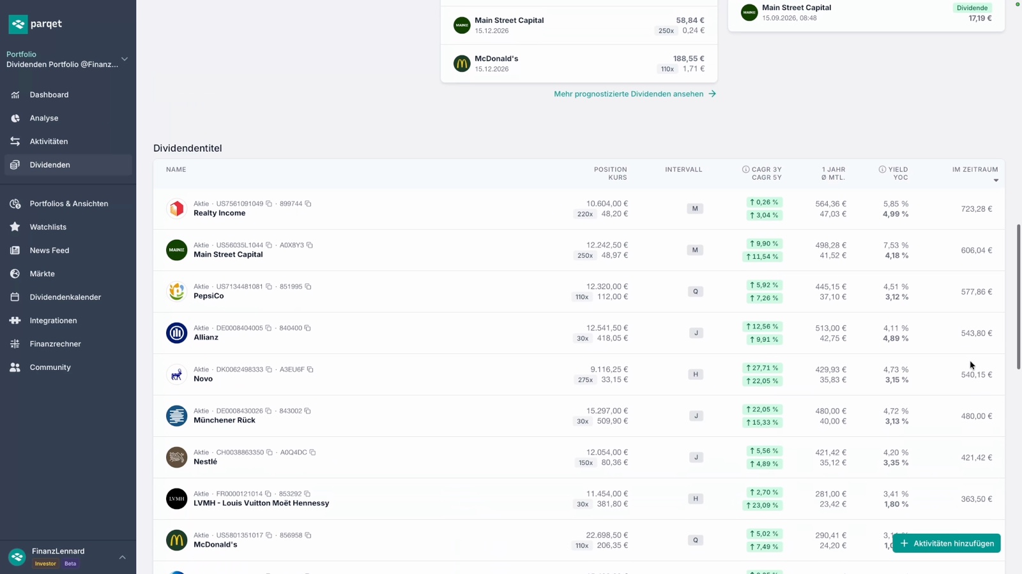Sort by IM ZEITRAUM column arrow
This screenshot has height=574, width=1022.
(996, 180)
